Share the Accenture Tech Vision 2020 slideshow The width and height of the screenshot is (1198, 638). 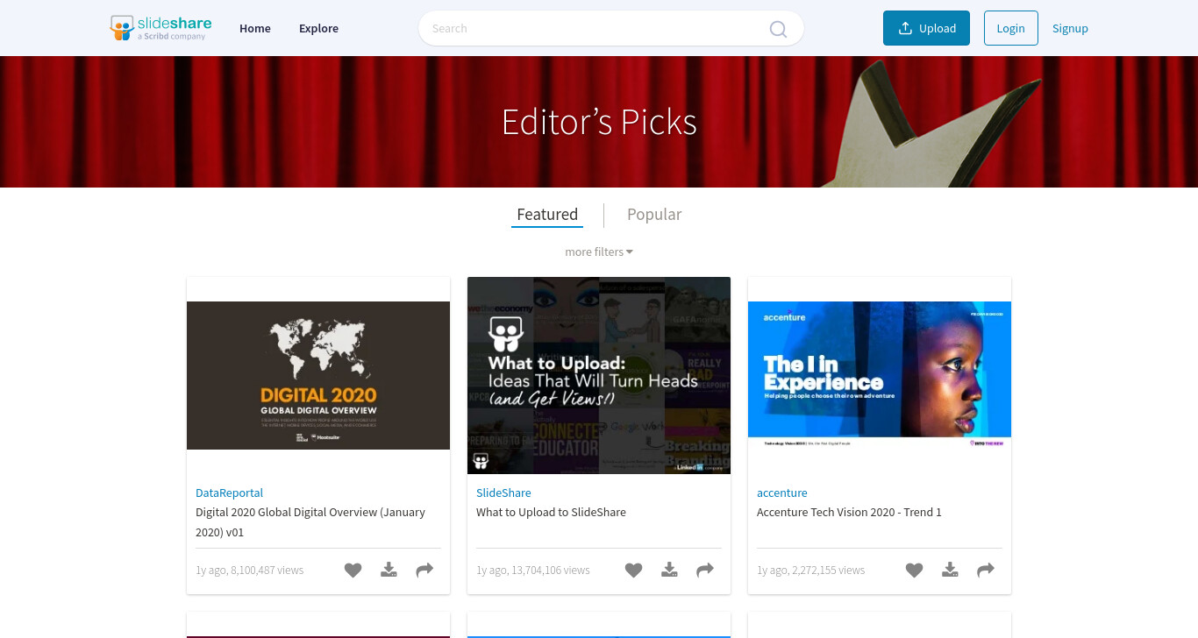986,571
